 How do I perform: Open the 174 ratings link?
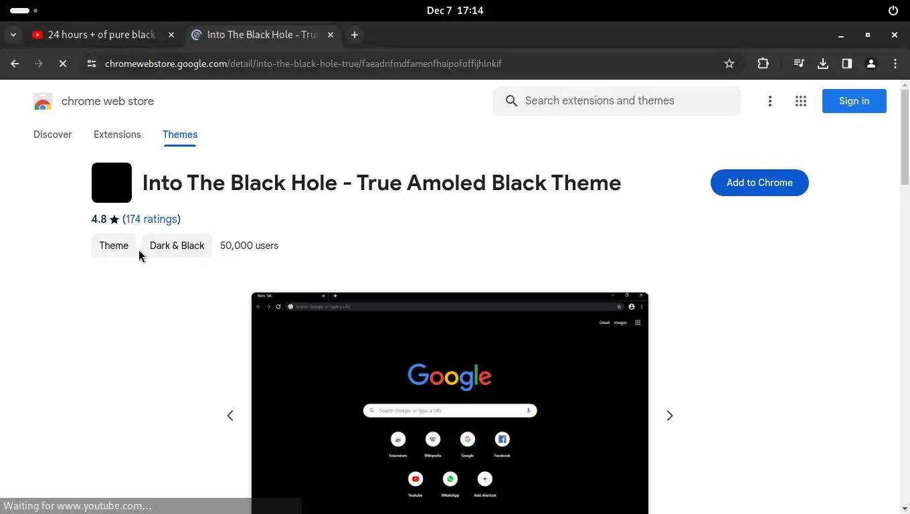tap(151, 220)
